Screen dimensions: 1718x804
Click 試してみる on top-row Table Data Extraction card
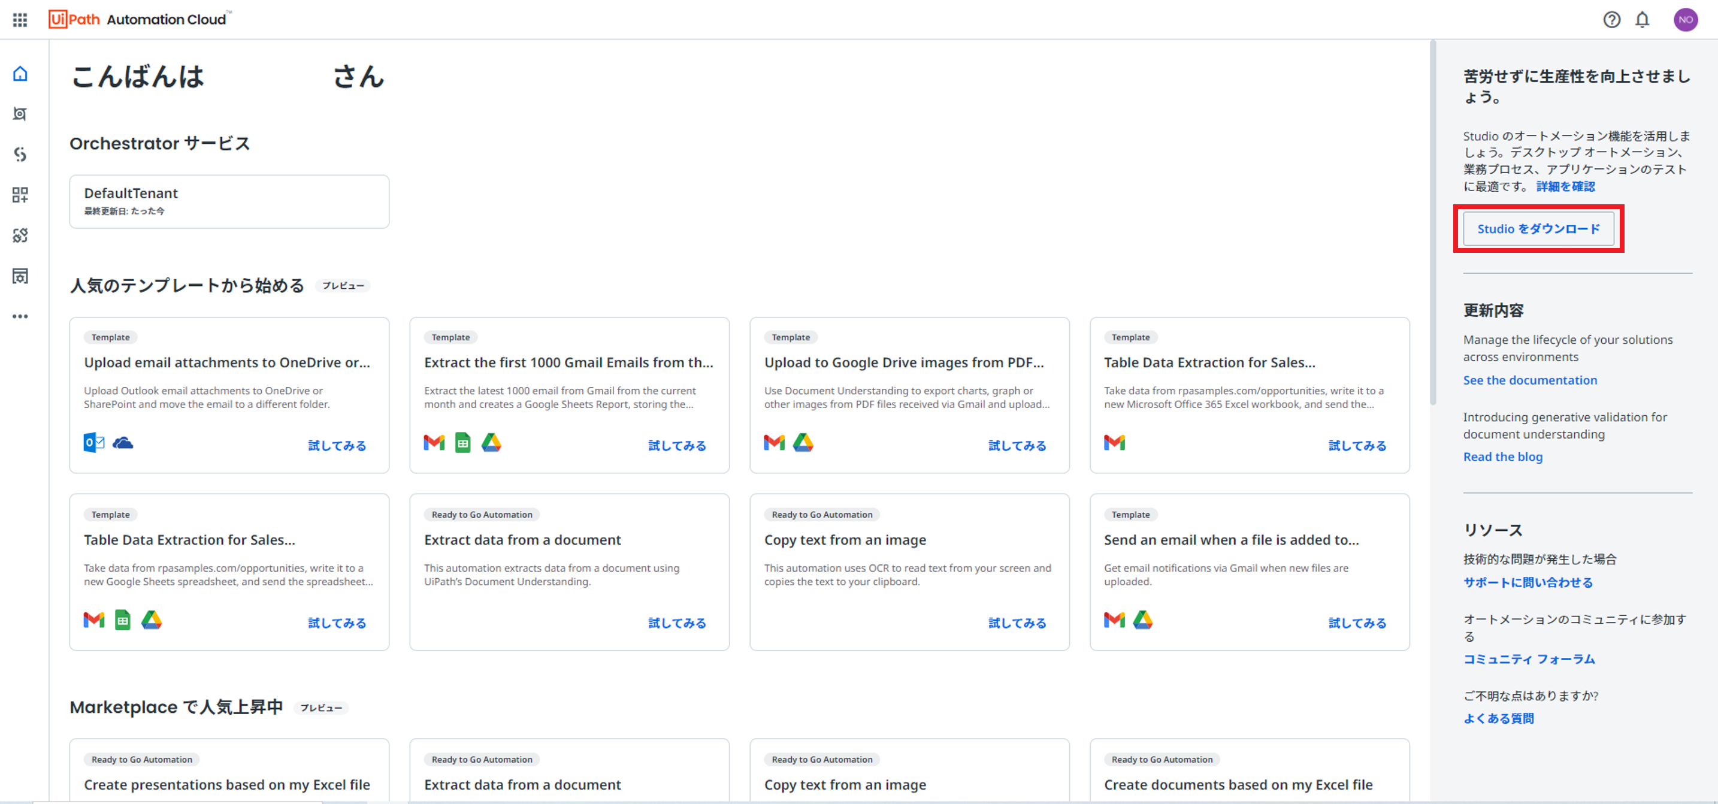[1357, 445]
